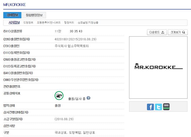
Task: Click the MR.KOROKKE trademark logo image
Action: pos(158,67)
